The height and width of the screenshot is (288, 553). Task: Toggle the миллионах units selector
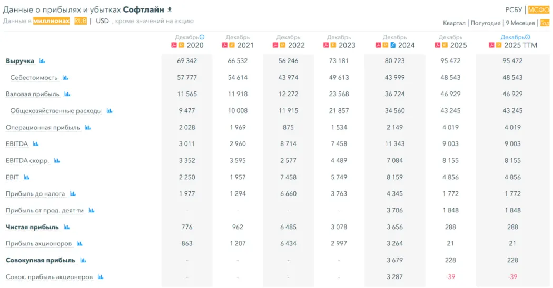(51, 21)
